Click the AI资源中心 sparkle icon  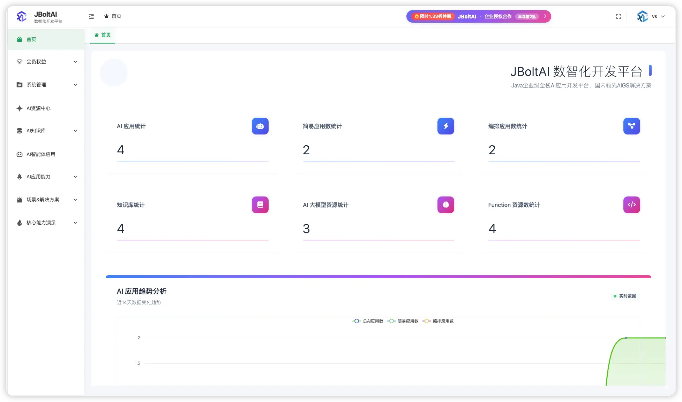pos(20,108)
